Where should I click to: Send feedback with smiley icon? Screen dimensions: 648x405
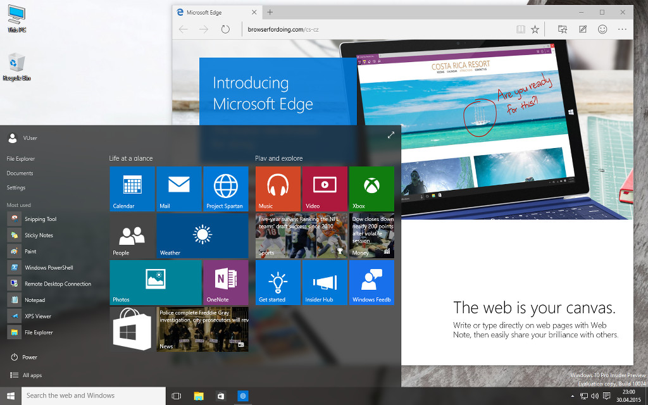(602, 29)
